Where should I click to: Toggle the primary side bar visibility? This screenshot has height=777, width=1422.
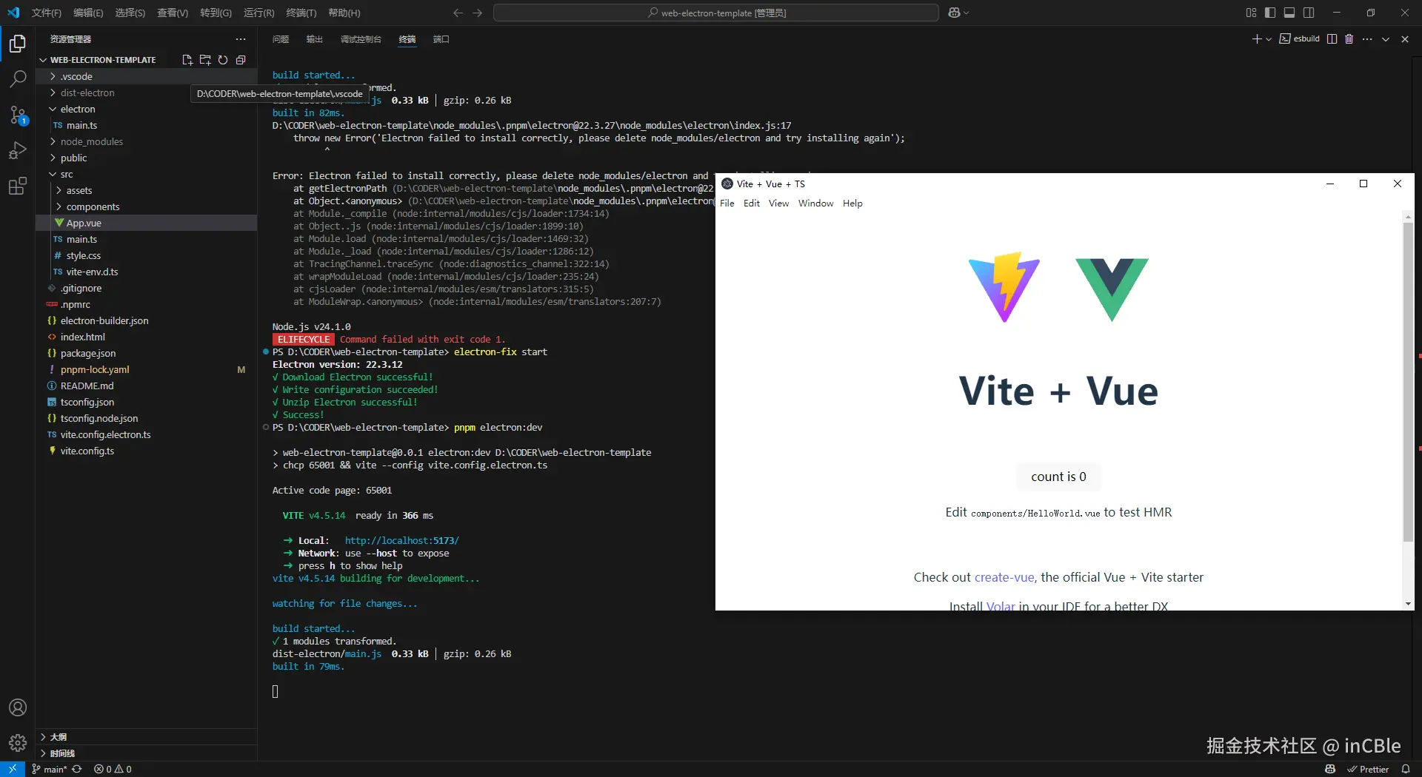[x=1270, y=13]
